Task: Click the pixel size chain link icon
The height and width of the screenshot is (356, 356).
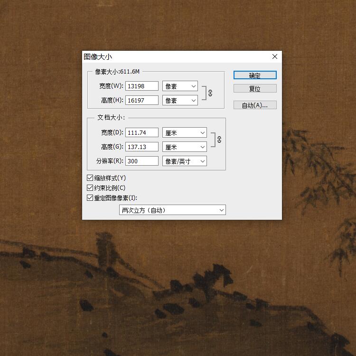Action: click(210, 93)
